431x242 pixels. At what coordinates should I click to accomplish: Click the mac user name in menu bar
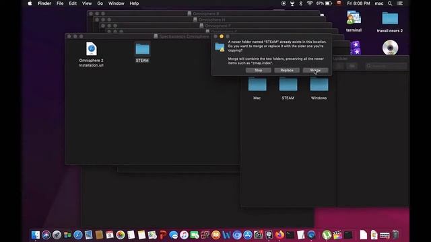pyautogui.click(x=378, y=3)
